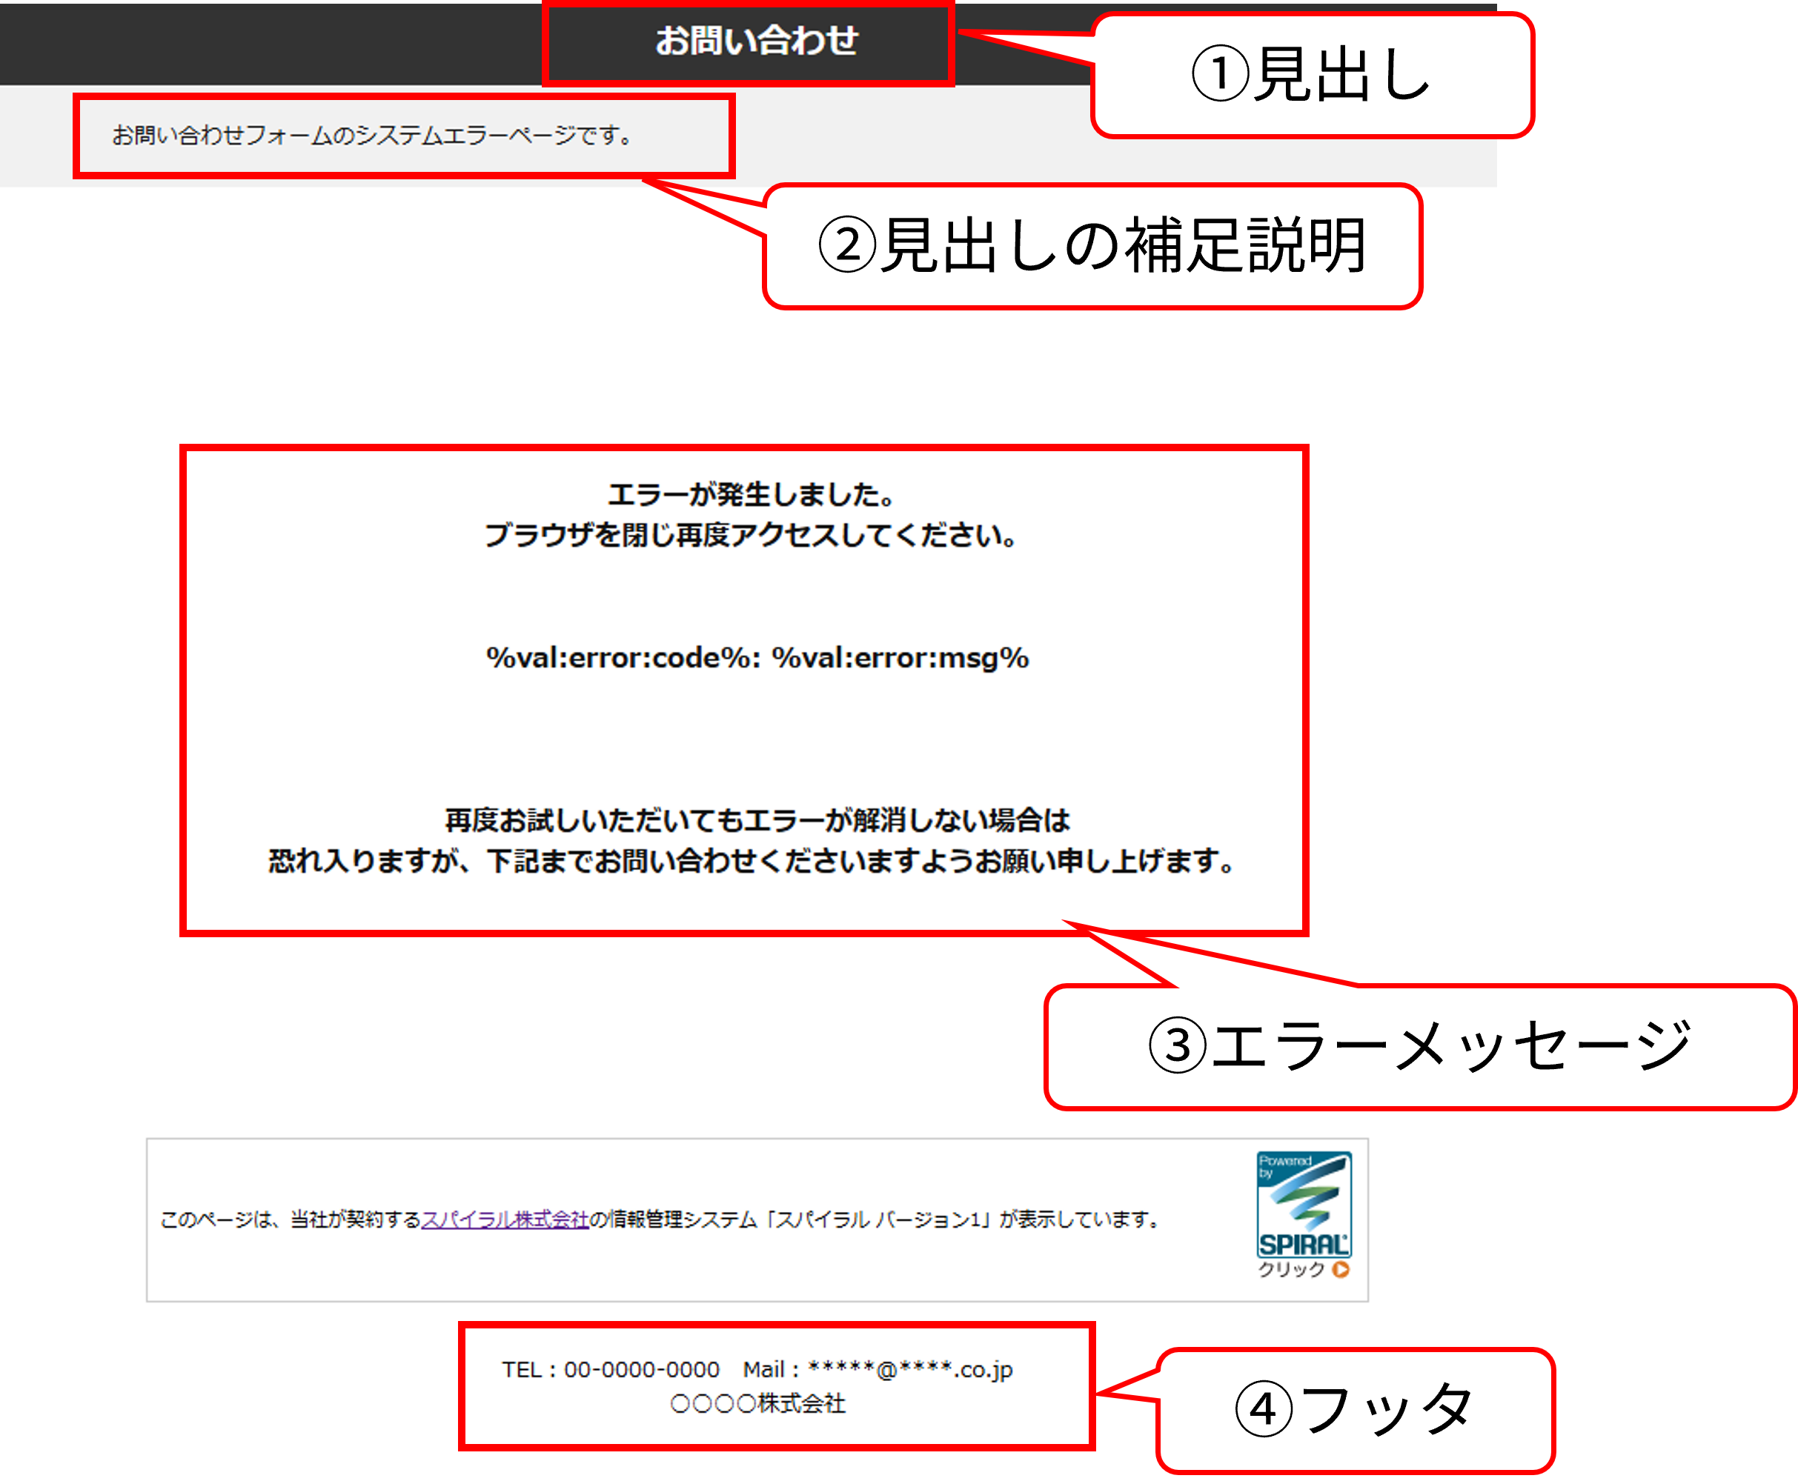Click the ③エラーメッセージ callout label
The image size is (1798, 1484).
click(1419, 1046)
